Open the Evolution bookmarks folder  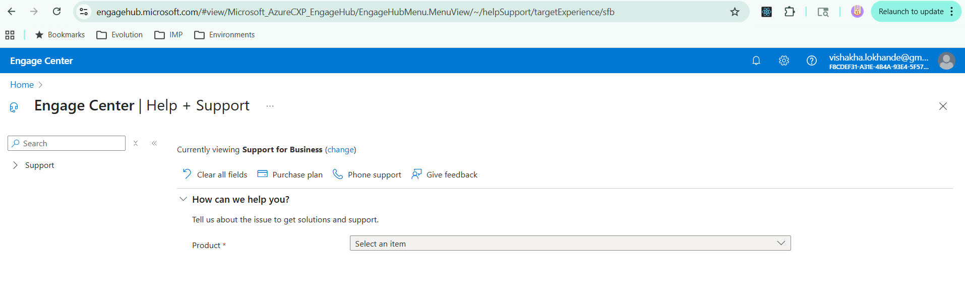point(119,35)
